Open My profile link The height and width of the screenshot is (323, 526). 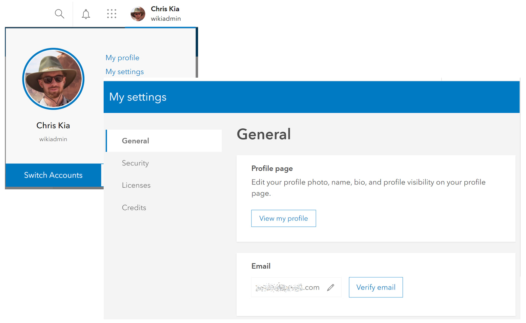pyautogui.click(x=122, y=57)
